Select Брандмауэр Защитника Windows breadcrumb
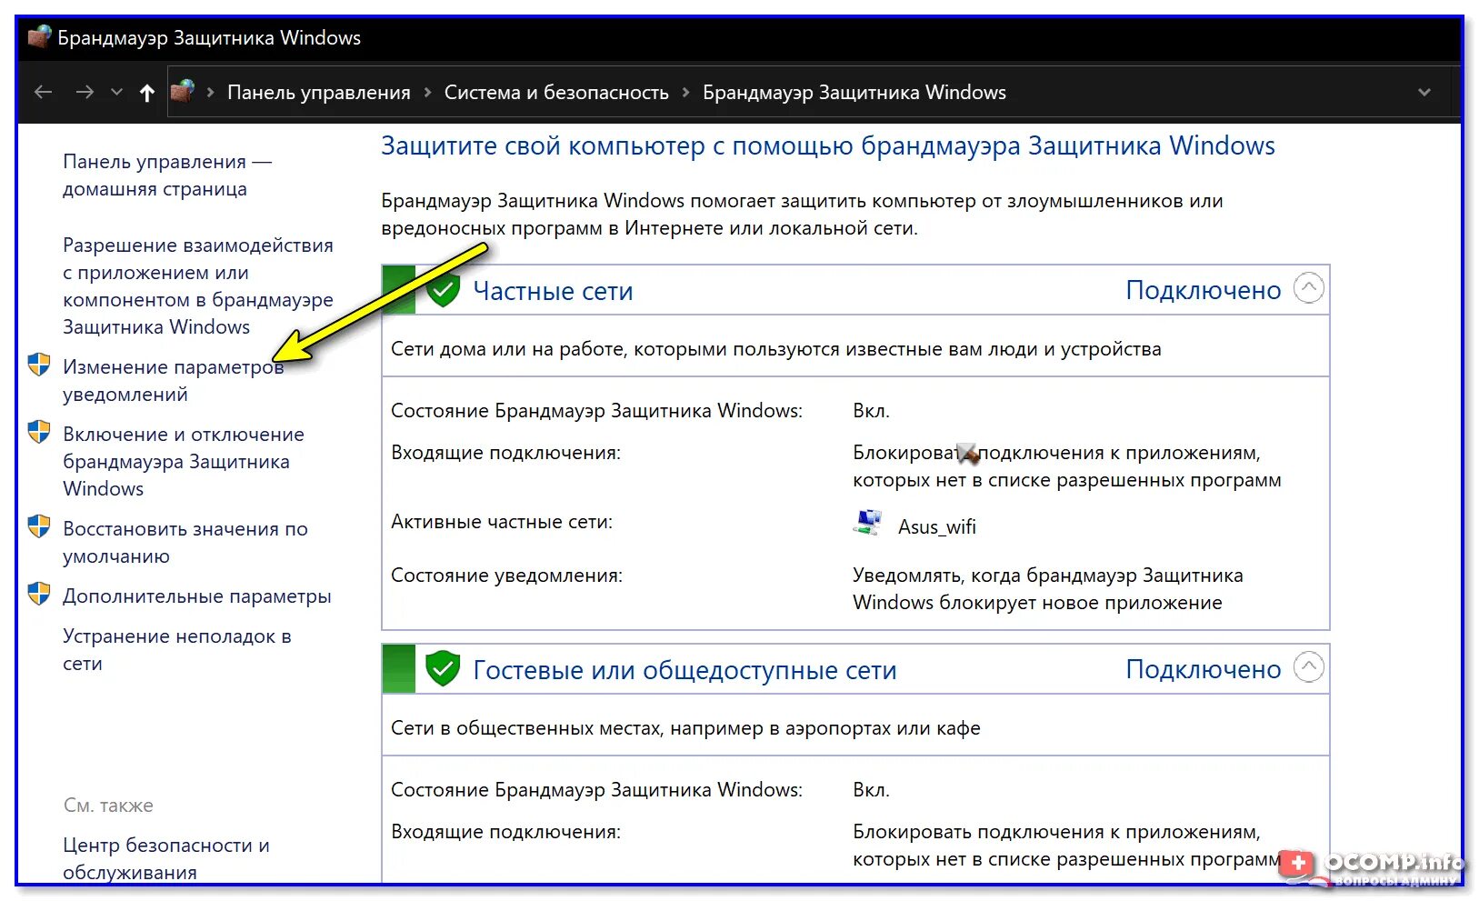Viewport: 1479px width, 901px height. [x=854, y=92]
